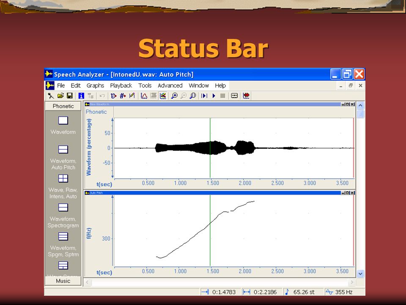This screenshot has height=305, width=406.
Task: Click the greyed spectrogram toolbar icon
Action: (x=154, y=96)
